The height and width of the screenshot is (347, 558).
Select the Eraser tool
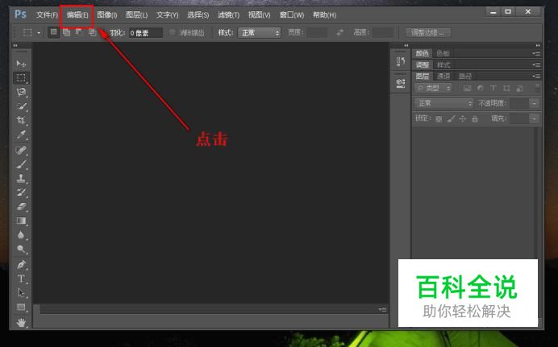pyautogui.click(x=21, y=207)
